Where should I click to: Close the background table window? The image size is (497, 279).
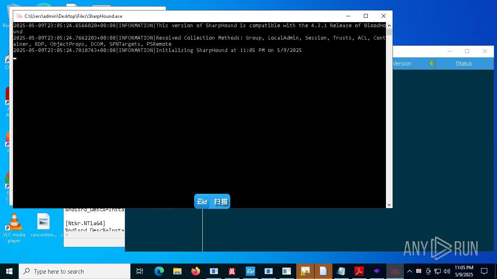coord(485,51)
